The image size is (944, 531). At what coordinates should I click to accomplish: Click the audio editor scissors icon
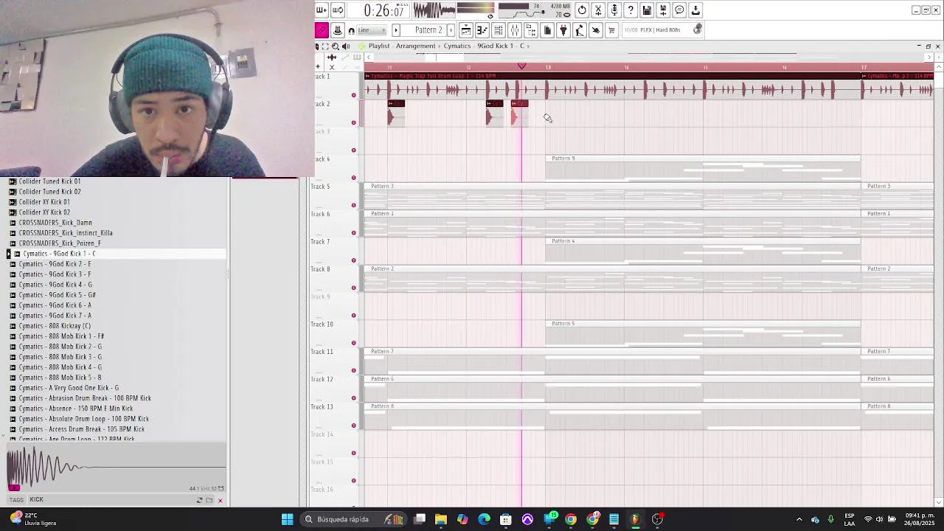598,10
